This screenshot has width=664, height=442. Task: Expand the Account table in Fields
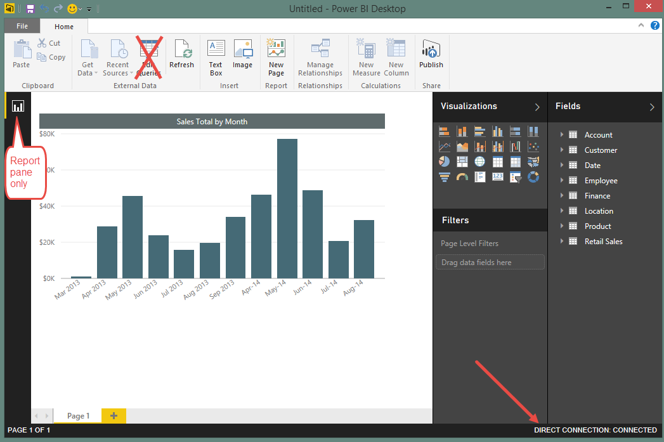click(x=562, y=134)
